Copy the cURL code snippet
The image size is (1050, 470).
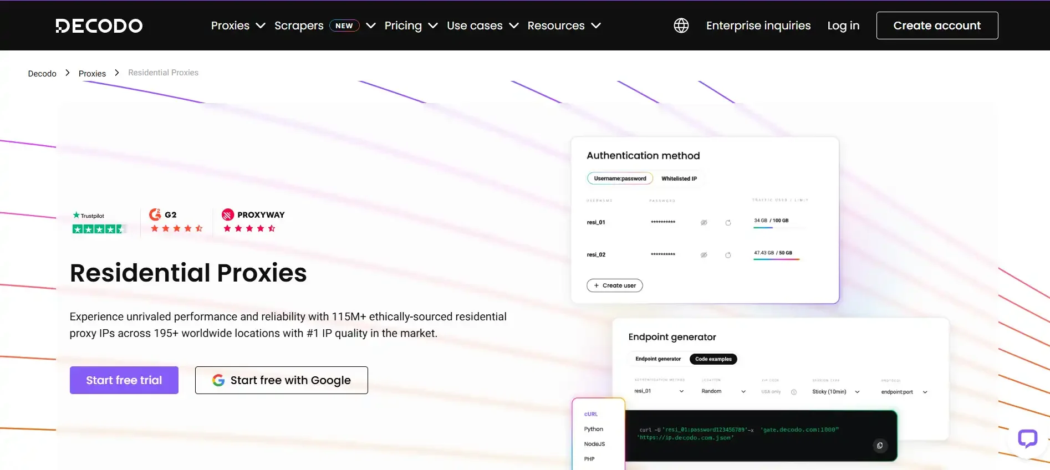[880, 446]
